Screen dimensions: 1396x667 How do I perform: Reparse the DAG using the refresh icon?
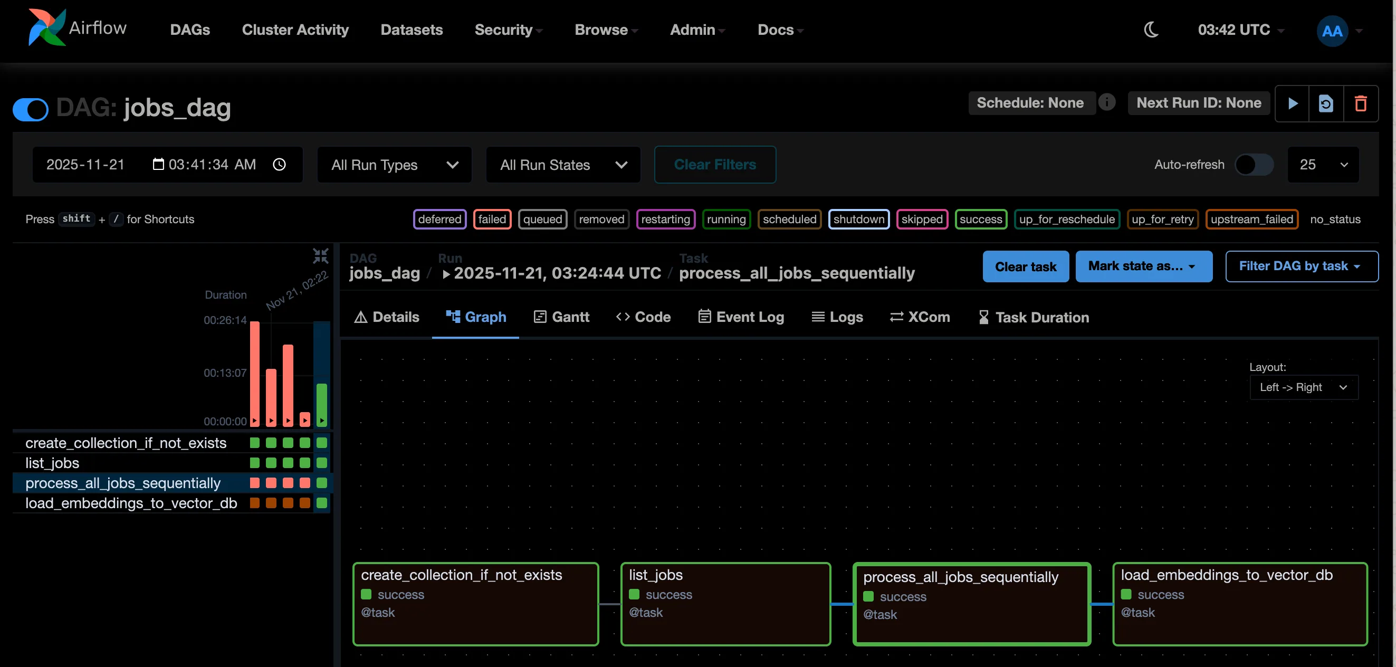tap(1326, 103)
